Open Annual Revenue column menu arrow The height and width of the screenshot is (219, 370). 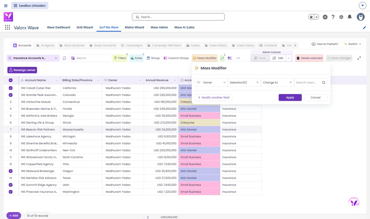[175, 80]
